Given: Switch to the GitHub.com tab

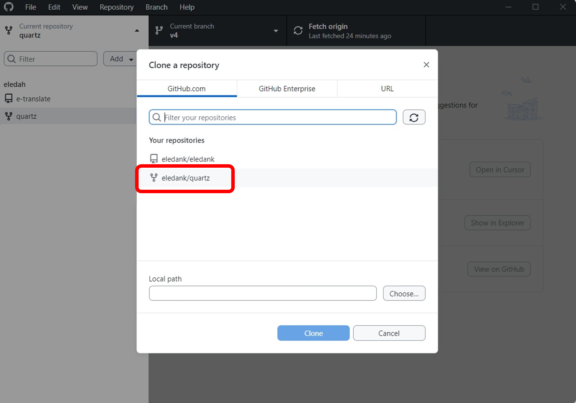Looking at the screenshot, I should tap(186, 88).
